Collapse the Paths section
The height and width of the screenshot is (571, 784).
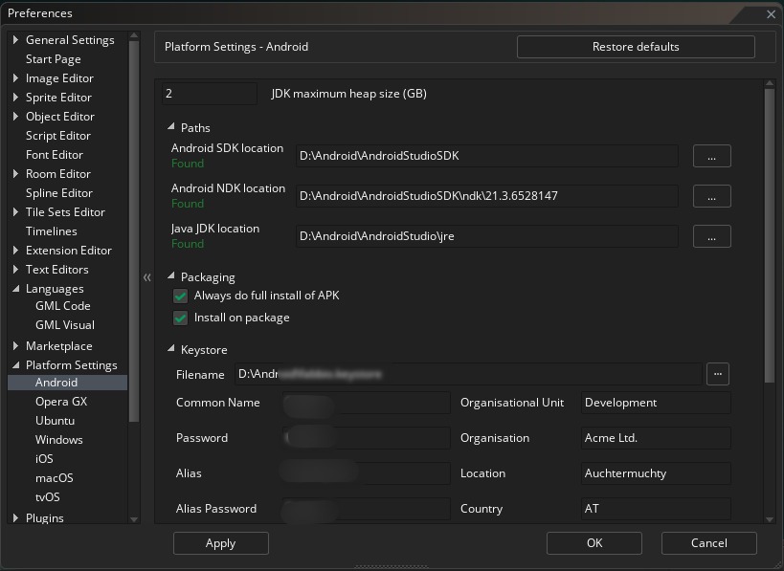171,127
